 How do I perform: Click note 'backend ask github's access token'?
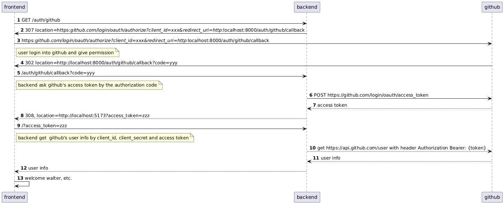[x=89, y=85]
